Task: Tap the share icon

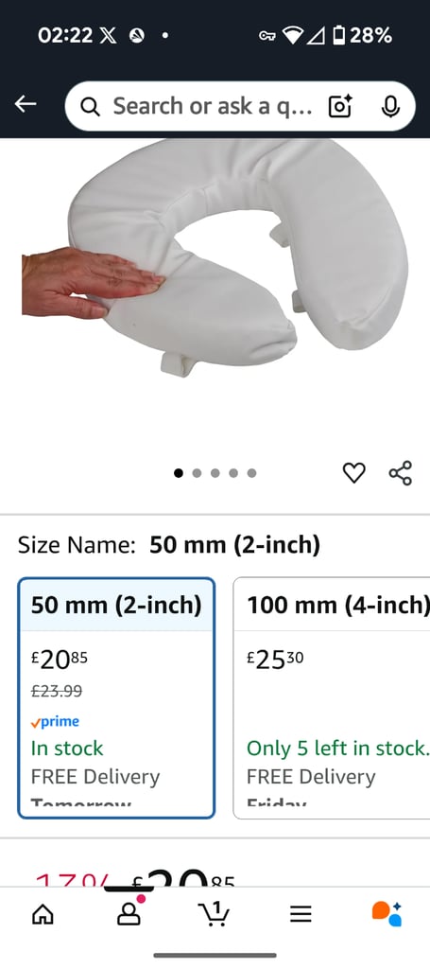Action: [x=401, y=473]
